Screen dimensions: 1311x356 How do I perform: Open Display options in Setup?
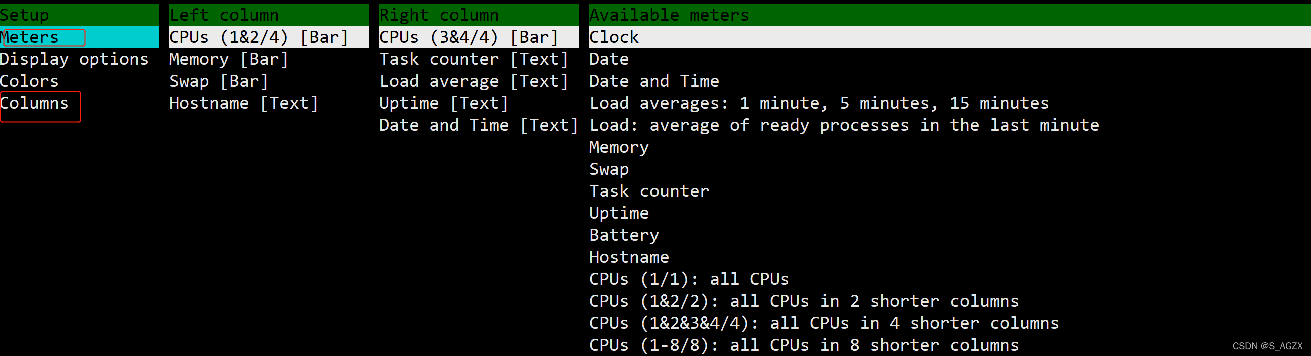point(74,59)
